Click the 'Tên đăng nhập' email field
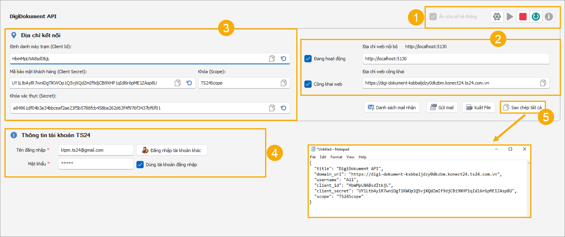Viewport: 565px width, 237px height. click(96, 150)
